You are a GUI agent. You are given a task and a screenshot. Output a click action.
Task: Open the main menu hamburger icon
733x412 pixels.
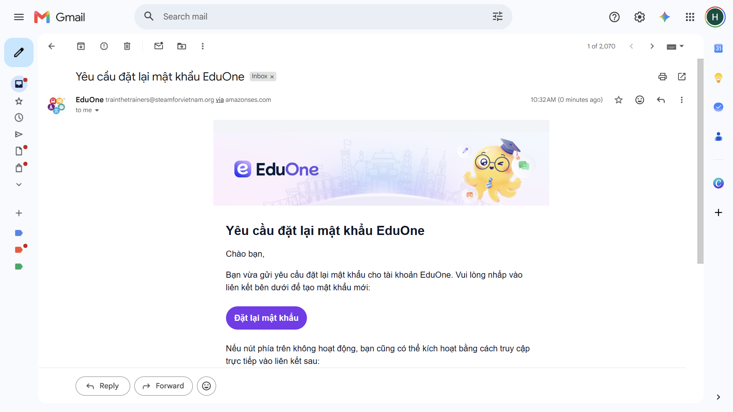19,17
